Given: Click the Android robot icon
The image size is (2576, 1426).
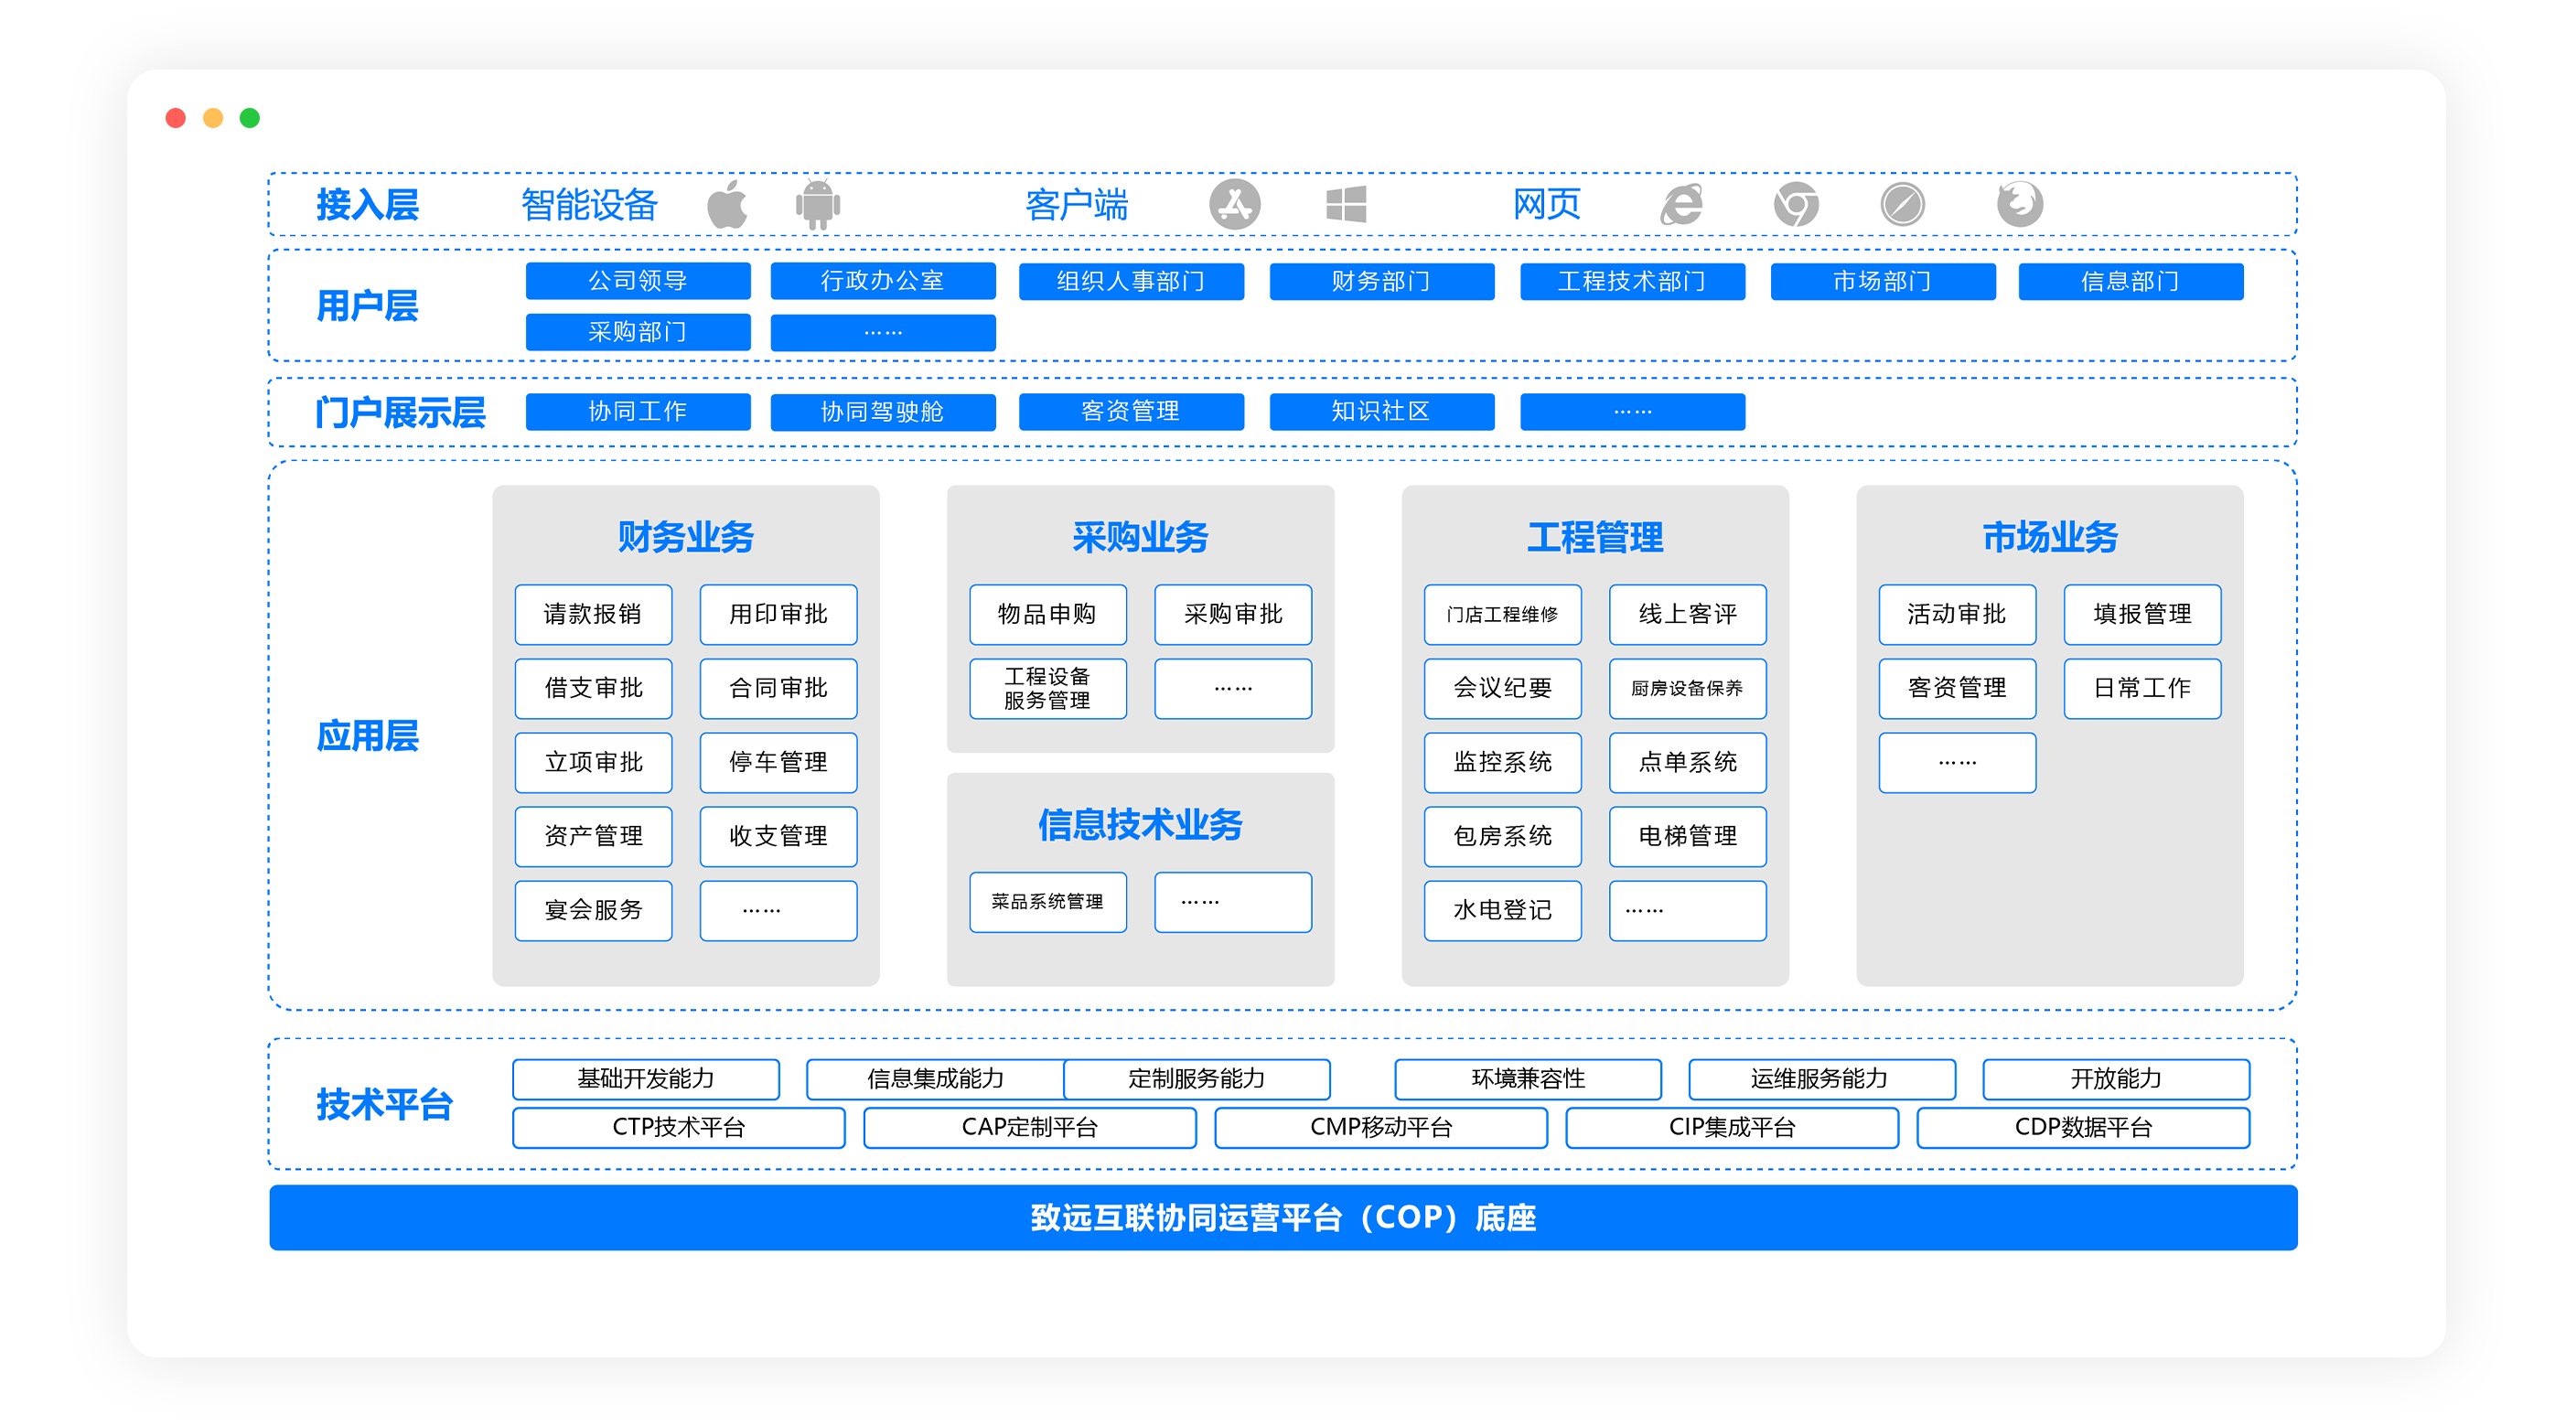Looking at the screenshot, I should 817,205.
